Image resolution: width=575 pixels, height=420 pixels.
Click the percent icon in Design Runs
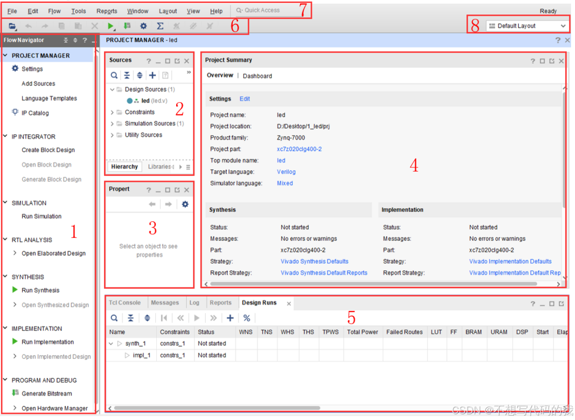[247, 318]
